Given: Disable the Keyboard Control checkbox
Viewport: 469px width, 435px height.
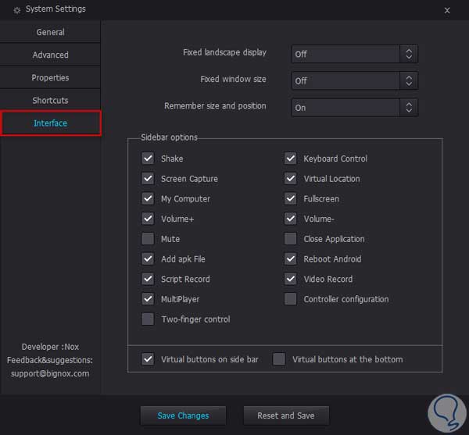Looking at the screenshot, I should (x=290, y=159).
